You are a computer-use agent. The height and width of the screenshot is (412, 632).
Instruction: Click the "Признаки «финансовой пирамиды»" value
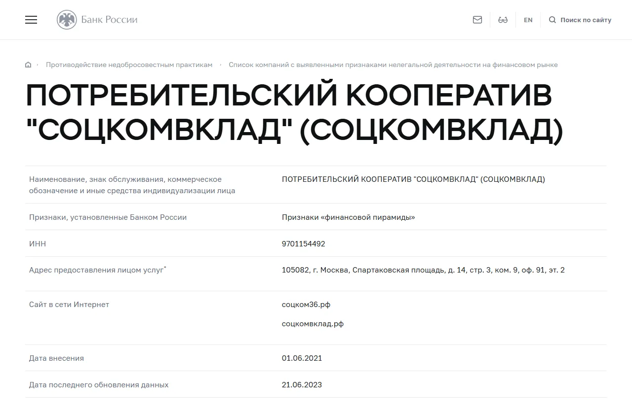click(348, 217)
